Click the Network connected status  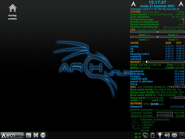point(141,110)
